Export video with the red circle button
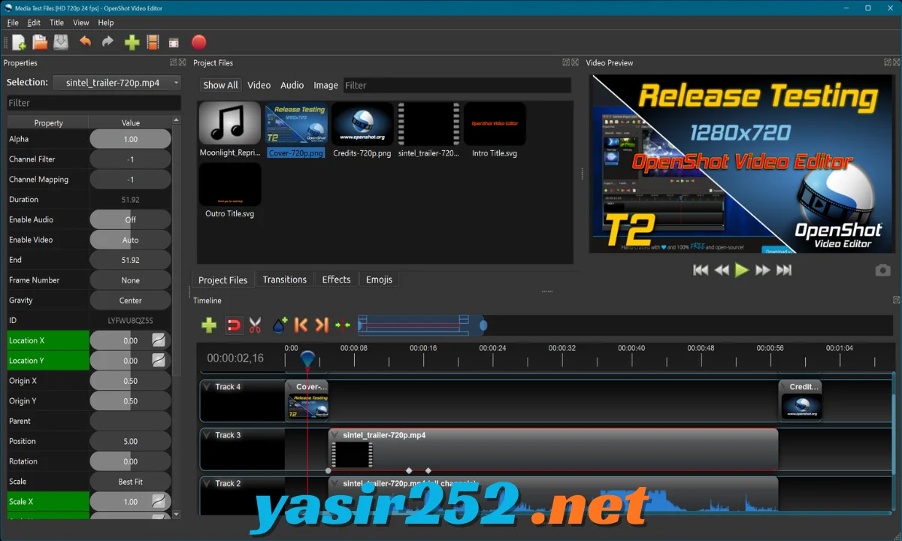902x541 pixels. click(198, 43)
